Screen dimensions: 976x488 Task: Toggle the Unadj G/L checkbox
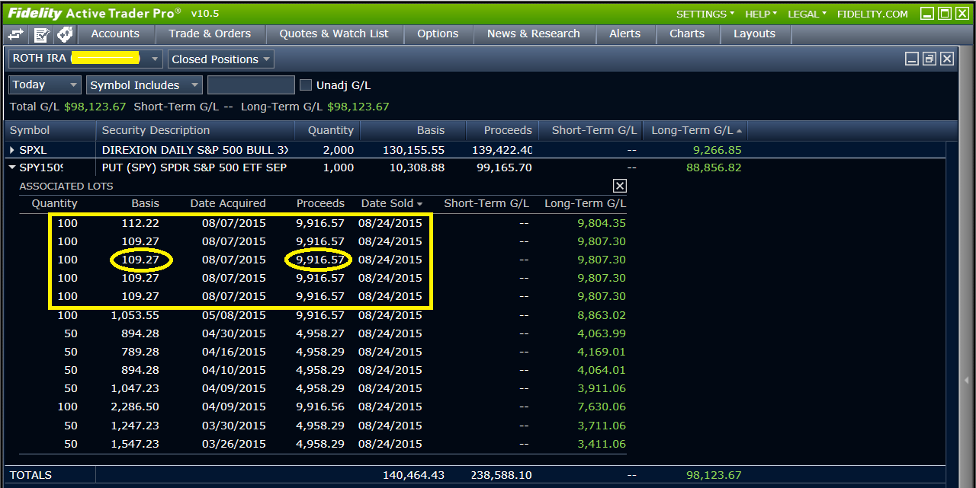tap(306, 85)
